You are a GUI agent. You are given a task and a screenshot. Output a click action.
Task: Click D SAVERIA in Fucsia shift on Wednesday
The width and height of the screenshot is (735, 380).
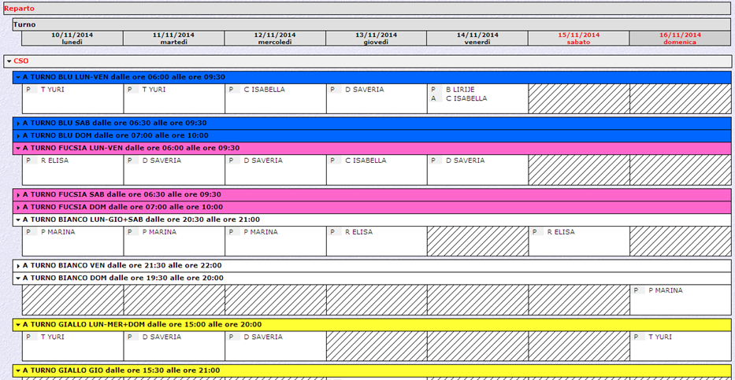[x=263, y=160]
